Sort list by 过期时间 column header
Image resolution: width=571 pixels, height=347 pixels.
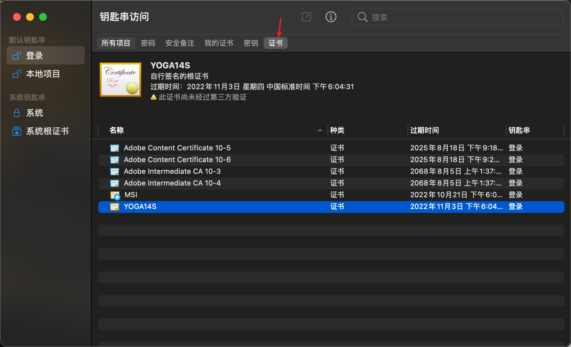[x=425, y=131]
